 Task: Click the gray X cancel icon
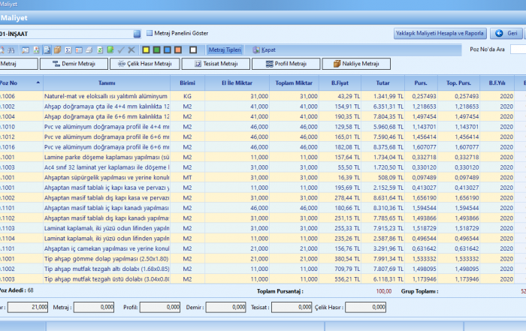tap(131, 50)
